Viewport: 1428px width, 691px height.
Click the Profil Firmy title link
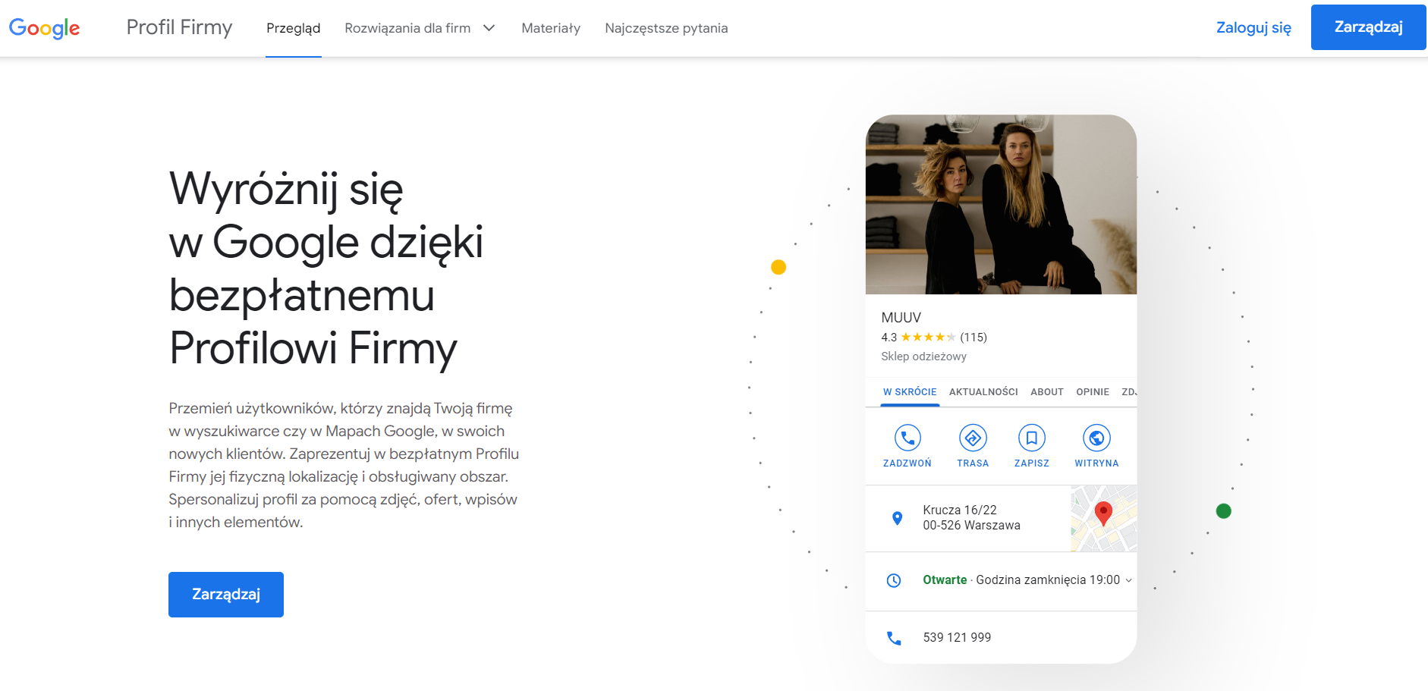point(179,27)
